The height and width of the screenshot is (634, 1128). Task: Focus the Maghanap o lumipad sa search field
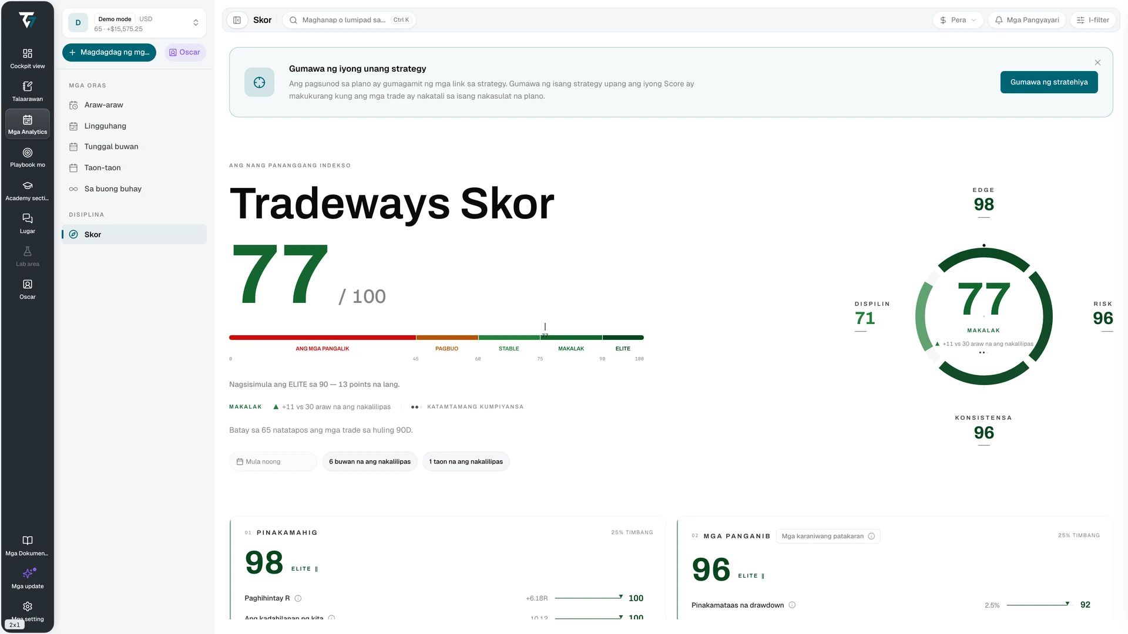click(x=350, y=20)
